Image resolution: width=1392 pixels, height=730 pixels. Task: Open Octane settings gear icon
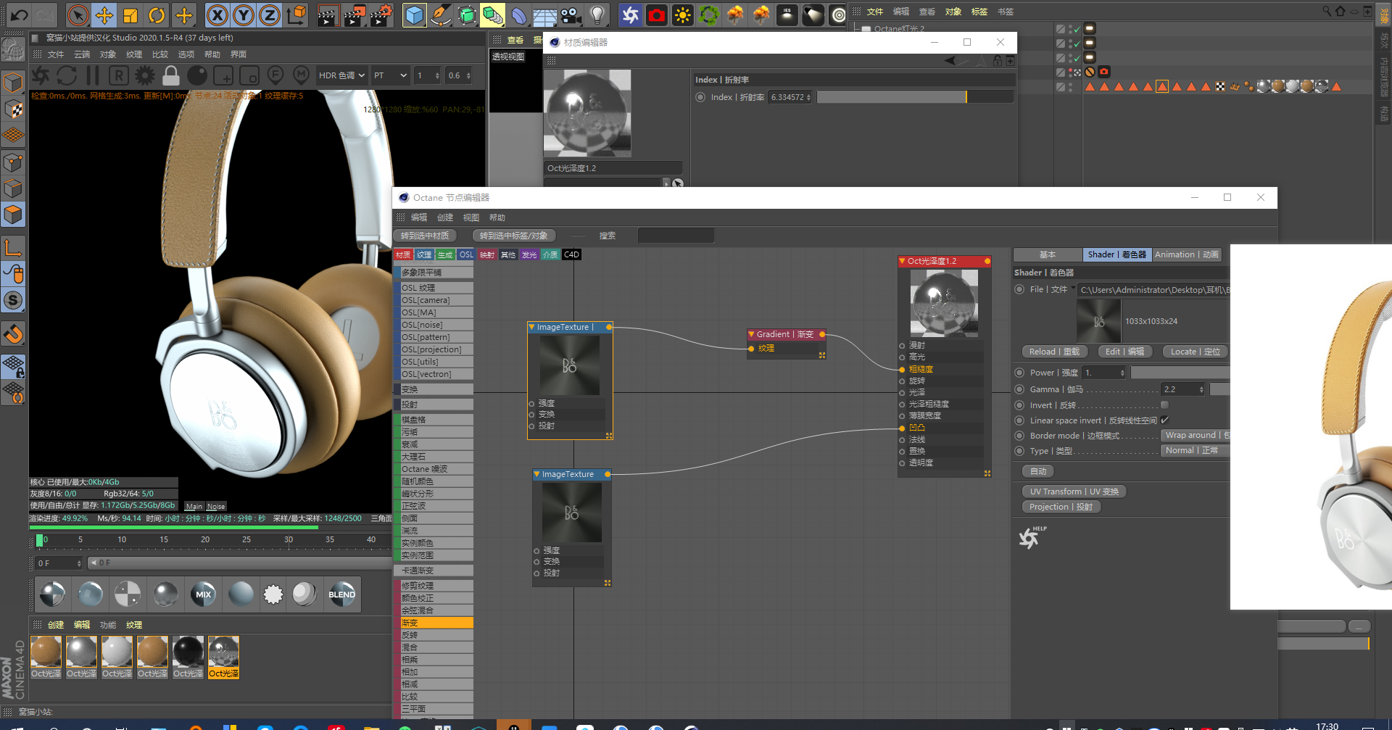click(x=145, y=75)
